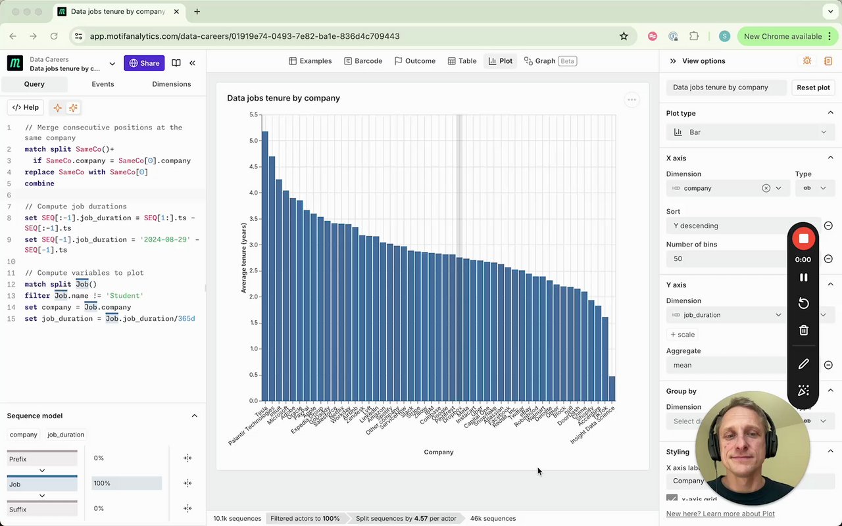Screen dimensions: 842x526
Task: Click the Help button
Action: pyautogui.click(x=26, y=108)
